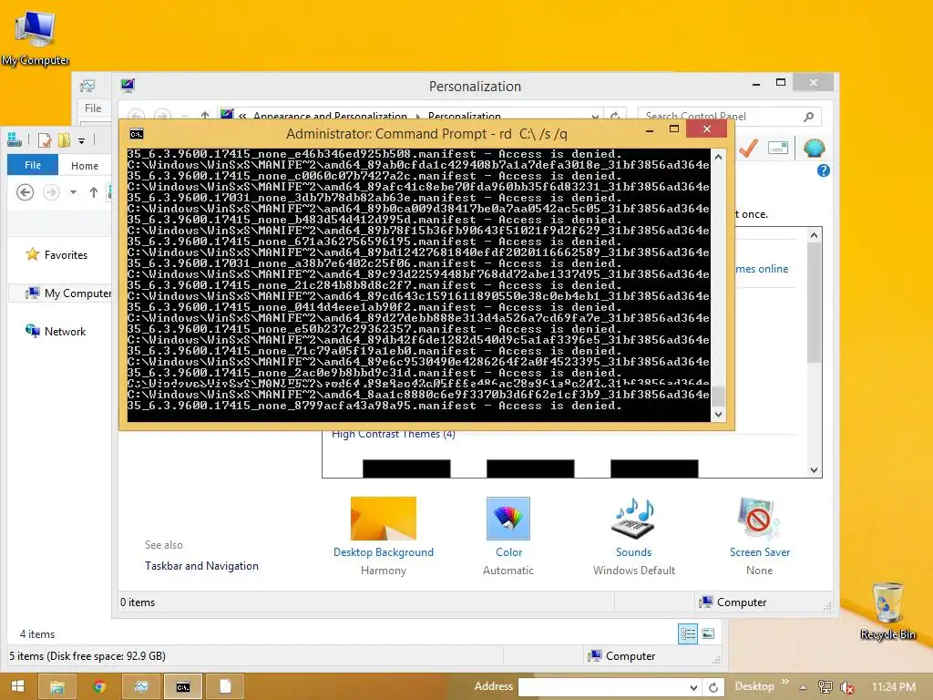Go forward in Explorer window
Viewport: 933px width, 700px height.
click(x=51, y=192)
